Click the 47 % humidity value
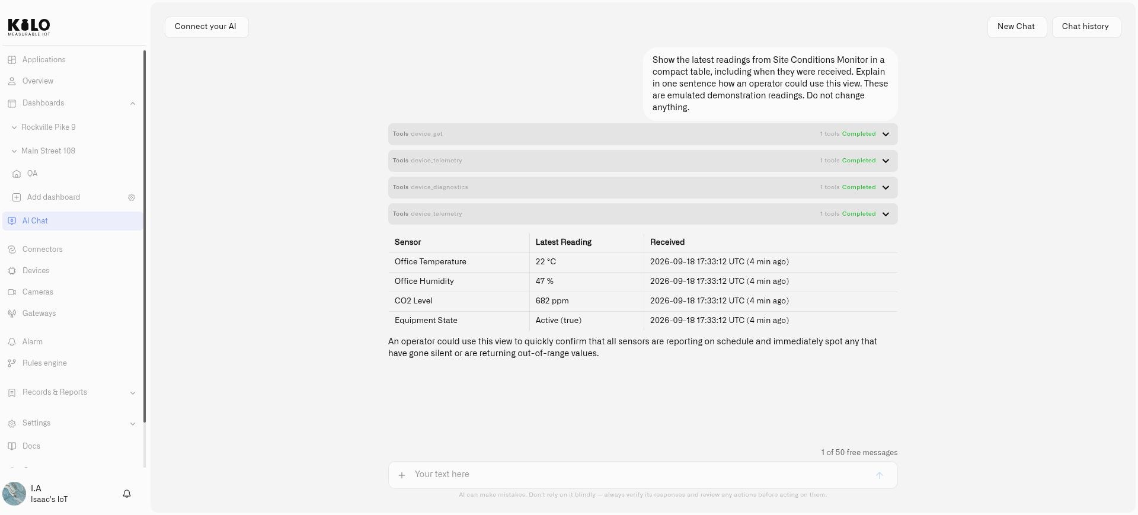Image resolution: width=1138 pixels, height=515 pixels. (x=544, y=282)
